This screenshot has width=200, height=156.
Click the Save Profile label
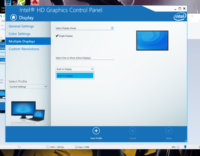point(96,138)
